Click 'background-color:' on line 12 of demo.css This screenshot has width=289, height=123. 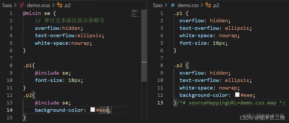pos(205,95)
